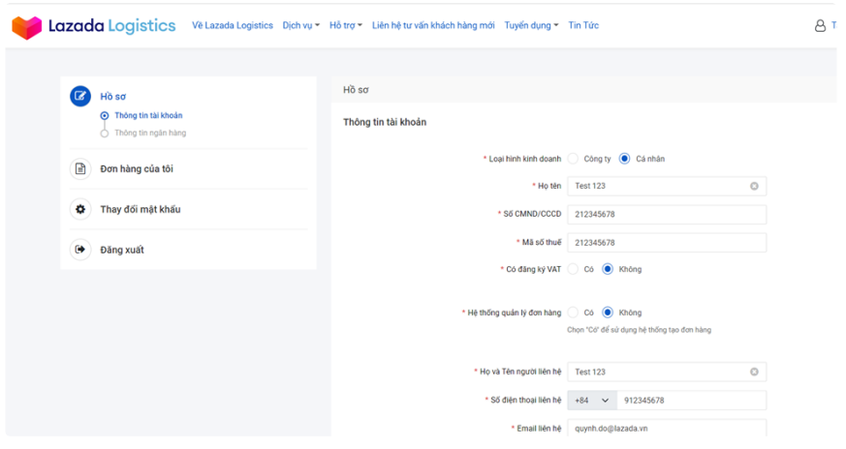Image resolution: width=846 pixels, height=449 pixels.
Task: Click the user account icon in header
Action: [x=820, y=26]
